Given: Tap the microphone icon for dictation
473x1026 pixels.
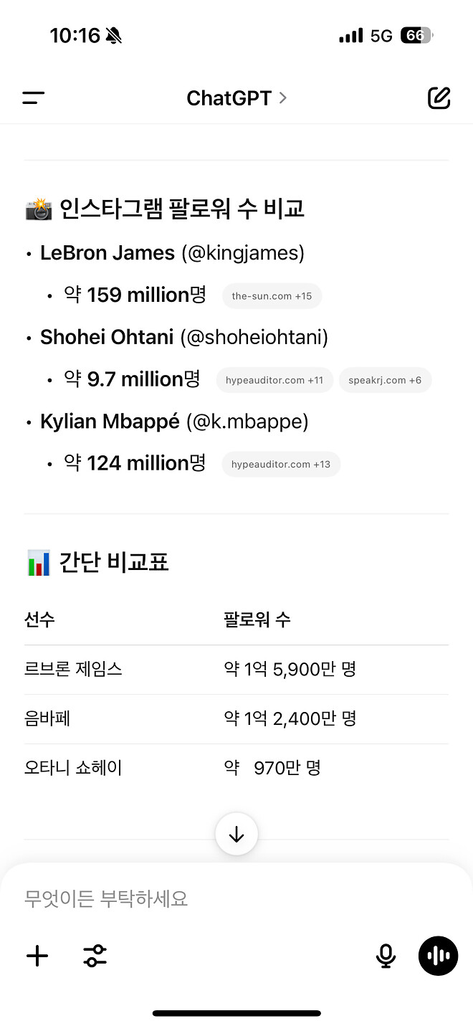Looking at the screenshot, I should (386, 956).
